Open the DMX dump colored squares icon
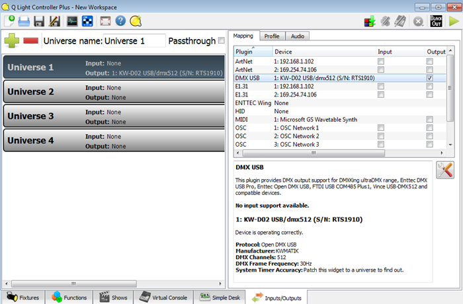Screen dimensions: 463x304 point(370,21)
